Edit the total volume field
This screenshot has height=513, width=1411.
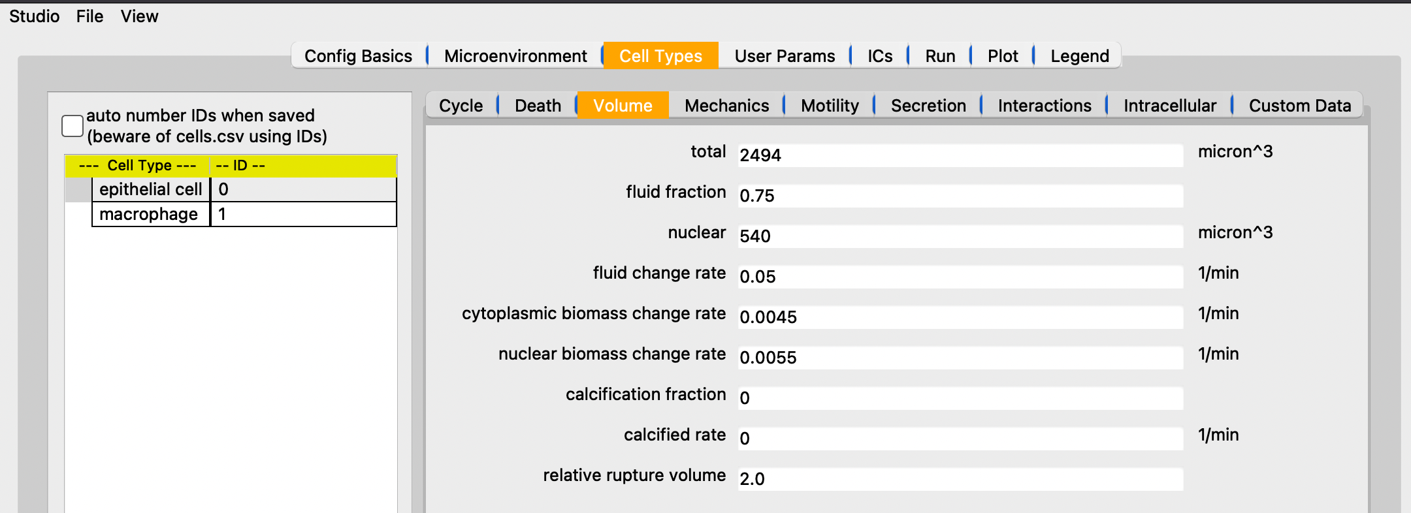point(960,155)
